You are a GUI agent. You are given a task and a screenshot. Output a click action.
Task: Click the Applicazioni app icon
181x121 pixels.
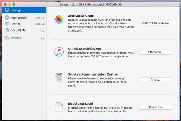coord(7,18)
